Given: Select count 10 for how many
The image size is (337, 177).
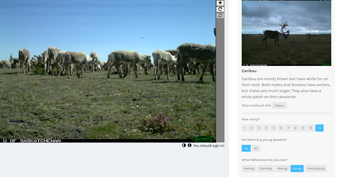Looking at the screenshot, I should click(311, 128).
